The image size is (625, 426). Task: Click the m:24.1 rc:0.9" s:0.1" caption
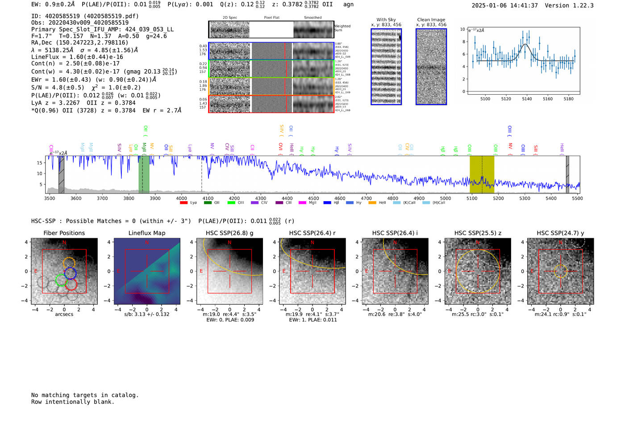[x=561, y=315]
